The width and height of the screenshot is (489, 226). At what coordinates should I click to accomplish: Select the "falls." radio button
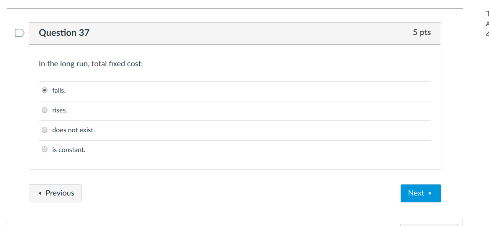tap(45, 90)
